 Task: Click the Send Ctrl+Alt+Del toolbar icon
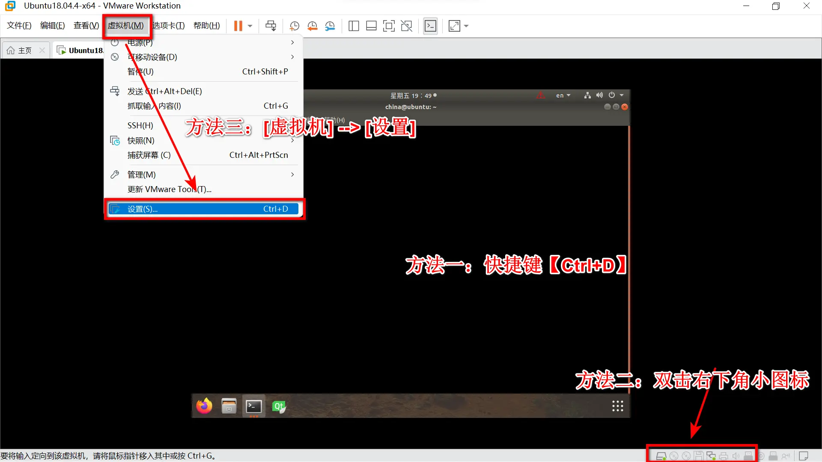point(271,26)
